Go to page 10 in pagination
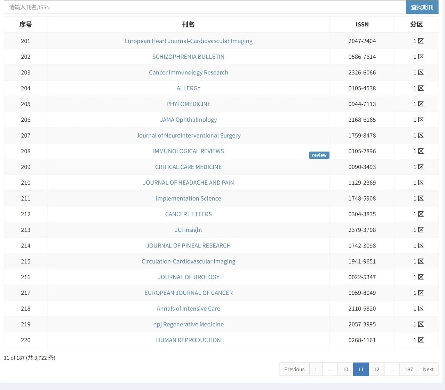The image size is (445, 390). (x=345, y=369)
